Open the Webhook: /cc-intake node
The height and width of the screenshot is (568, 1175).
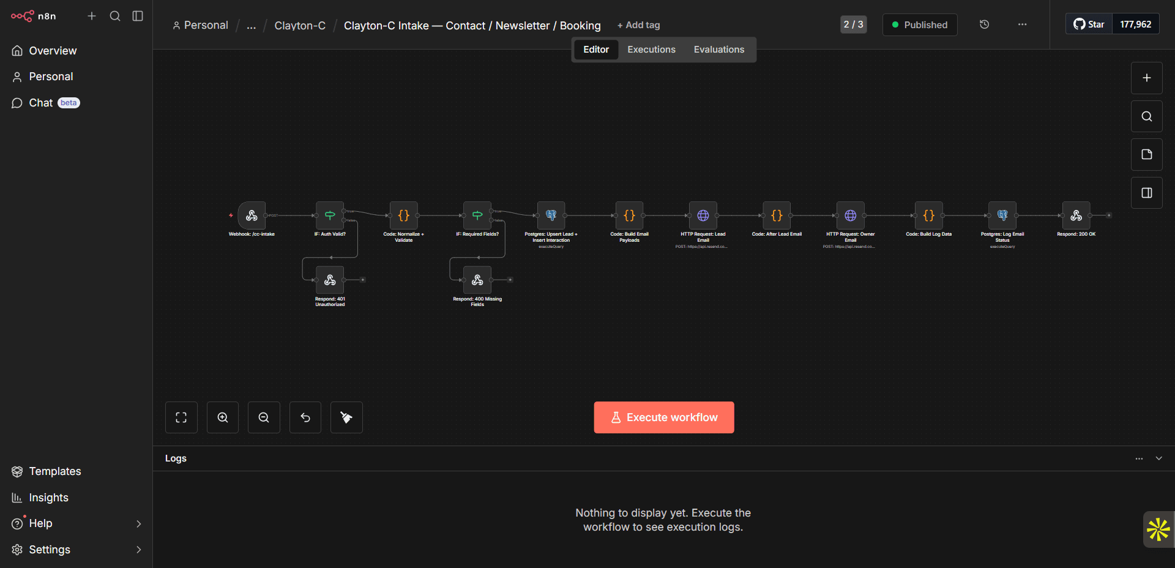(252, 215)
